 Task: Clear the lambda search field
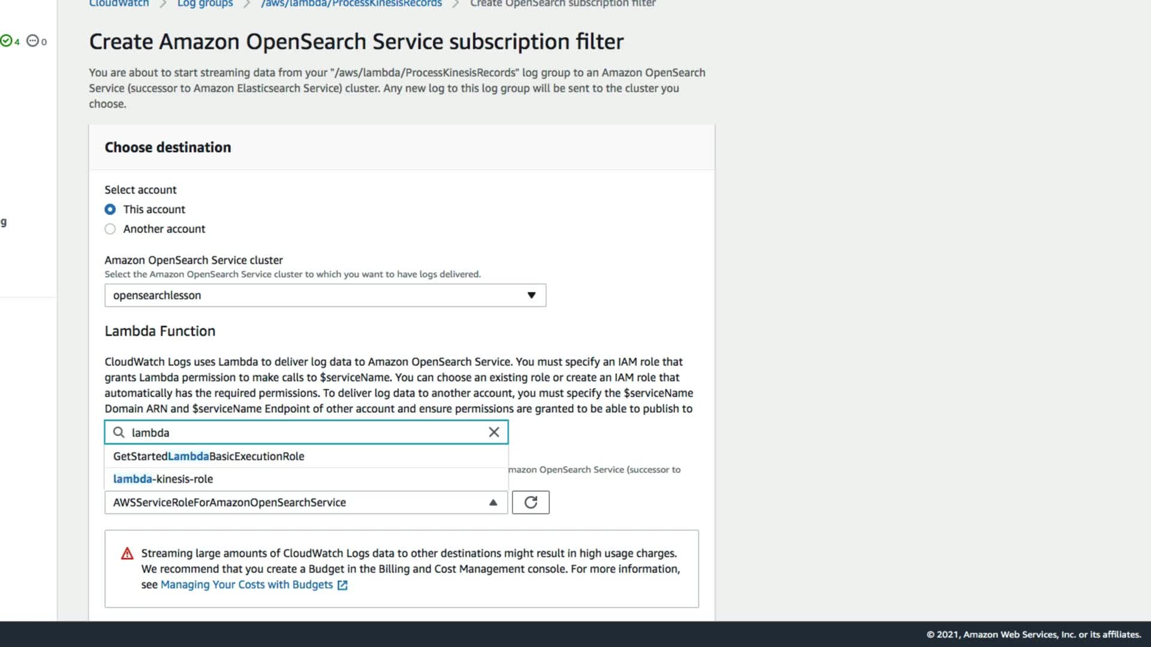(x=493, y=432)
